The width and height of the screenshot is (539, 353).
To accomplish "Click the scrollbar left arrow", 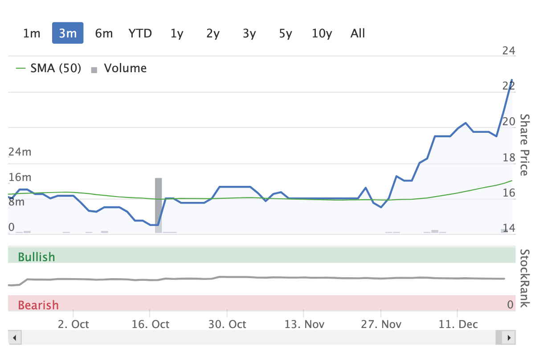I will [15, 338].
